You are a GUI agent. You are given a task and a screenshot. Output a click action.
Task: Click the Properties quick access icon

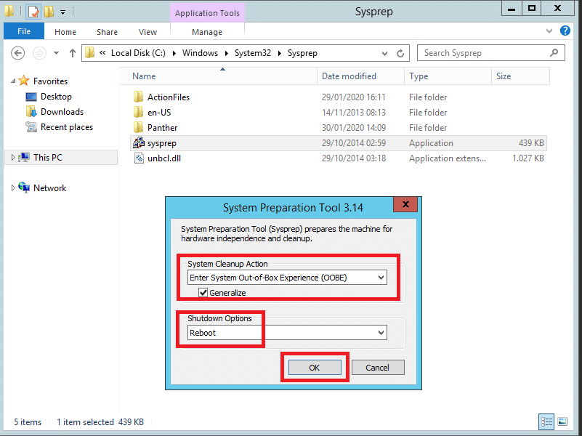pos(33,12)
